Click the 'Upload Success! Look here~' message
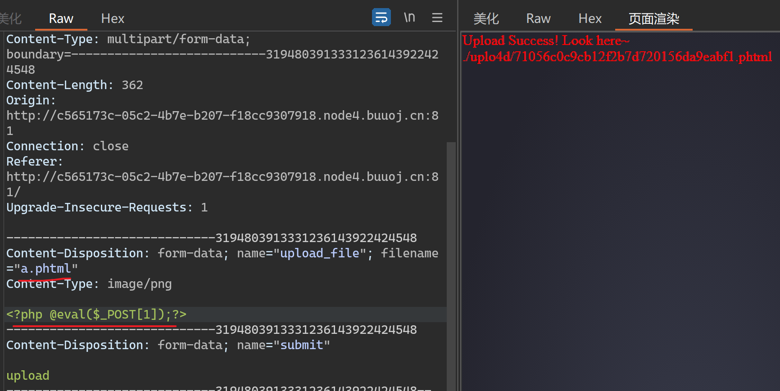Screen dimensions: 780x391 pos(546,40)
